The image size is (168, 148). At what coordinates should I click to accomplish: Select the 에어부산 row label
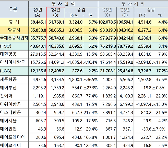point(8,88)
